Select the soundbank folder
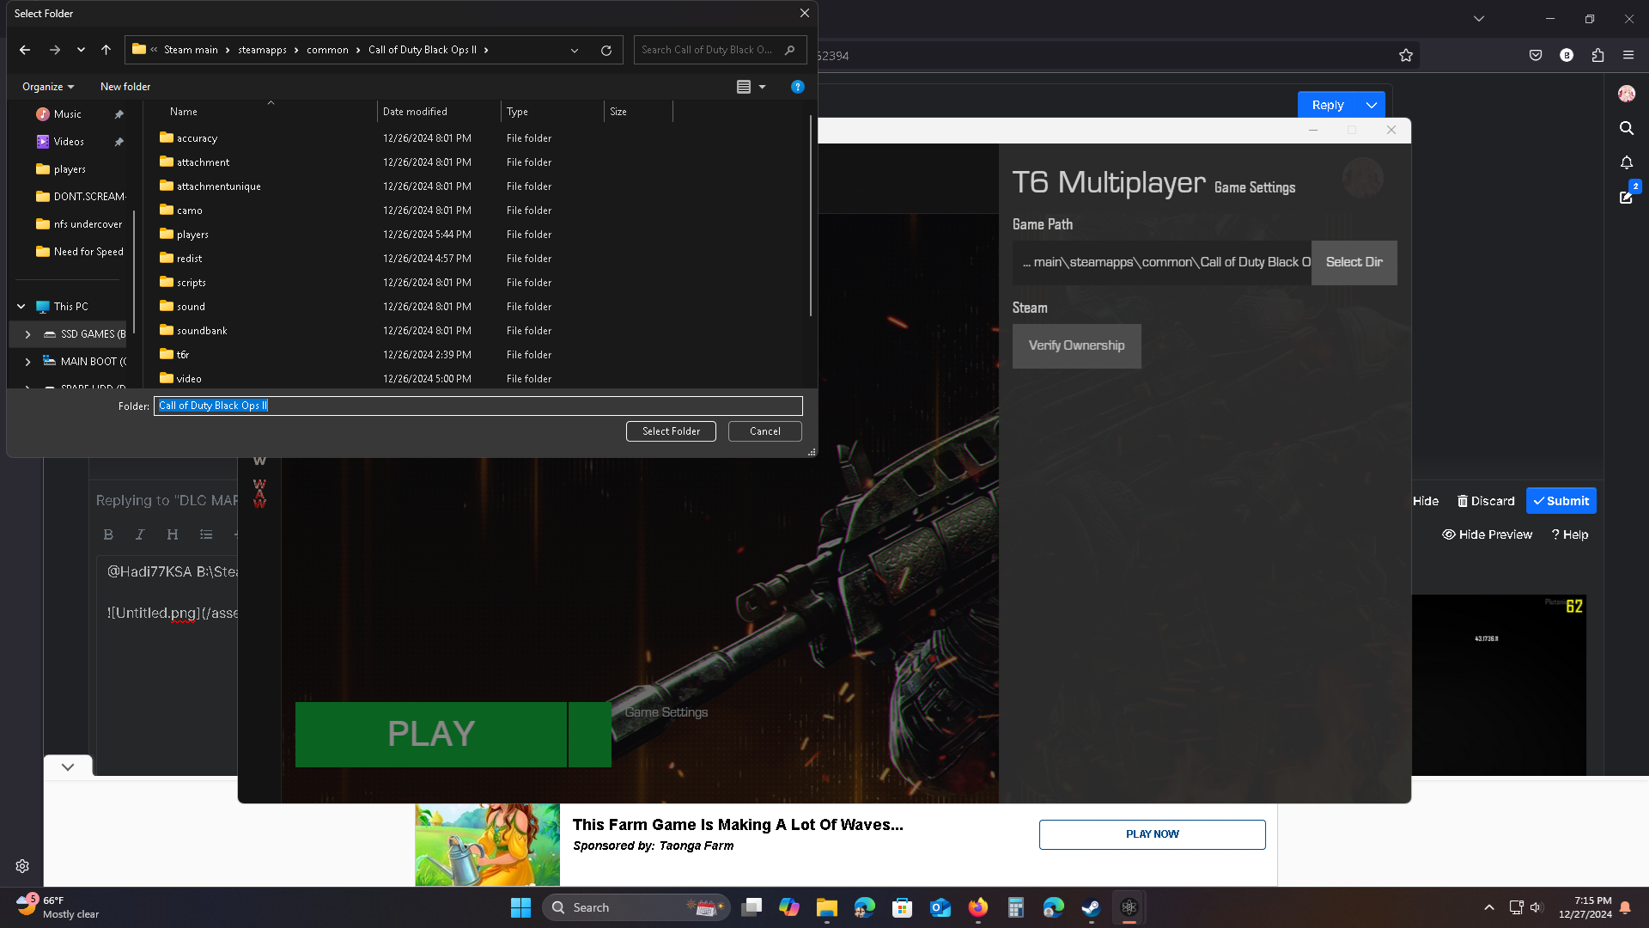1649x928 pixels. (202, 331)
